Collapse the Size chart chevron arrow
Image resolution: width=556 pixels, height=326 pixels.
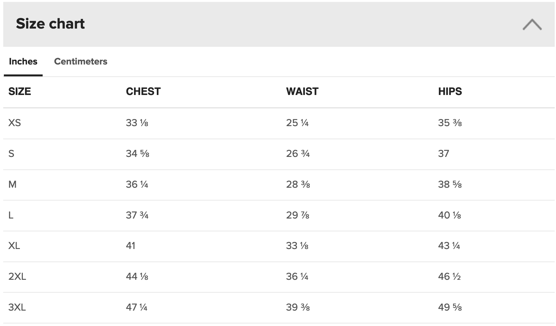pyautogui.click(x=532, y=24)
